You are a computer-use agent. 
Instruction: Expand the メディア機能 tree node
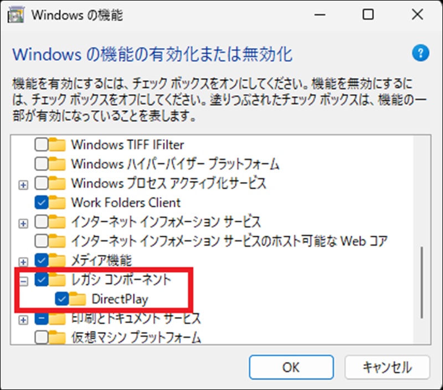[23, 261]
